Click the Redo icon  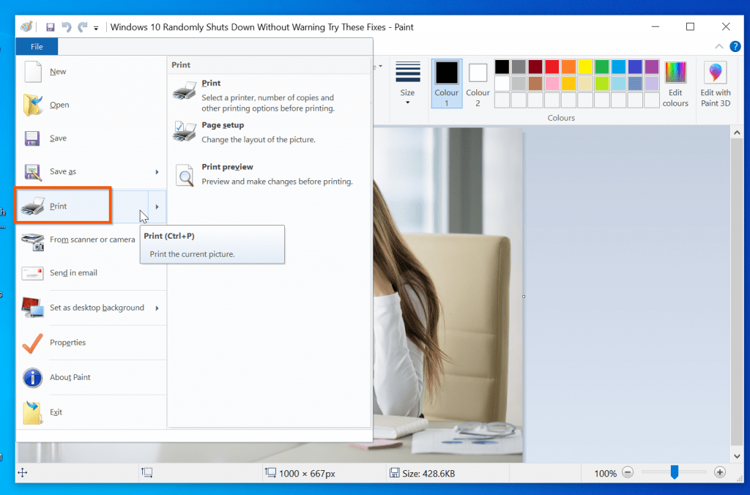click(x=83, y=26)
